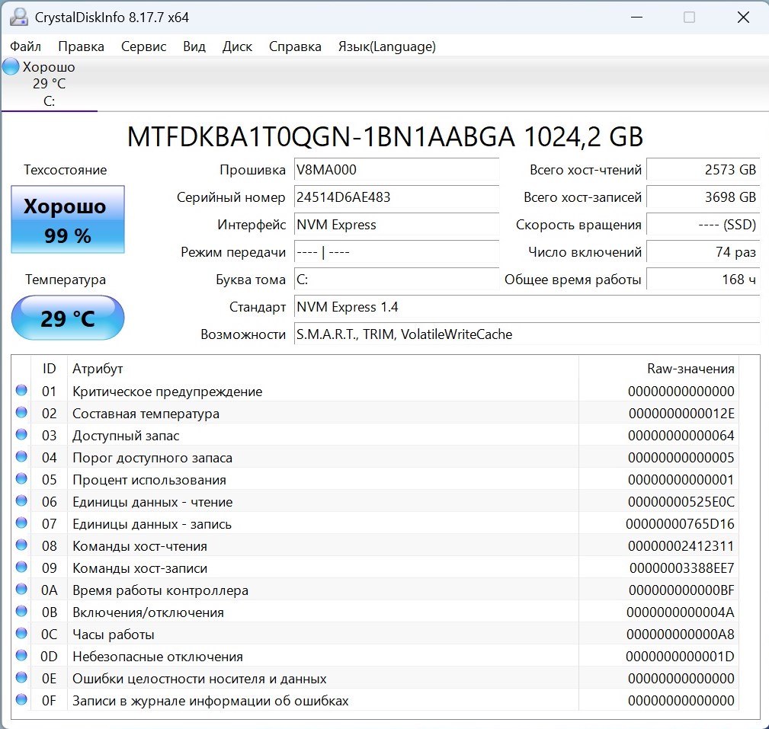The image size is (769, 729).
Task: Open the Файл menu
Action: tap(26, 46)
